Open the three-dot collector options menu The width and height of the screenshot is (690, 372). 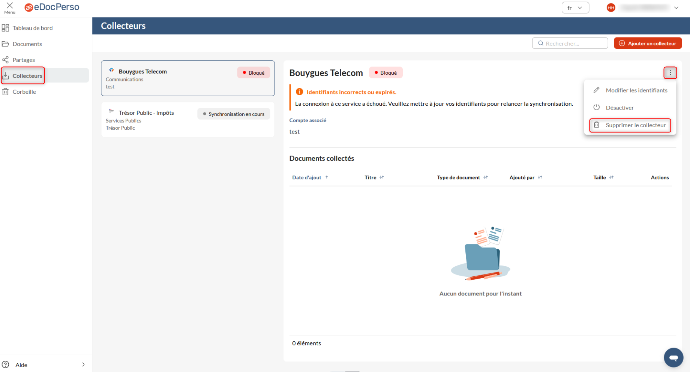click(x=670, y=73)
